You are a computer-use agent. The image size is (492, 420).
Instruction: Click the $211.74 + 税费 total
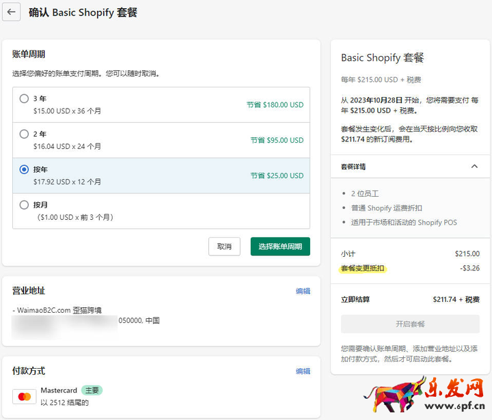tap(456, 300)
